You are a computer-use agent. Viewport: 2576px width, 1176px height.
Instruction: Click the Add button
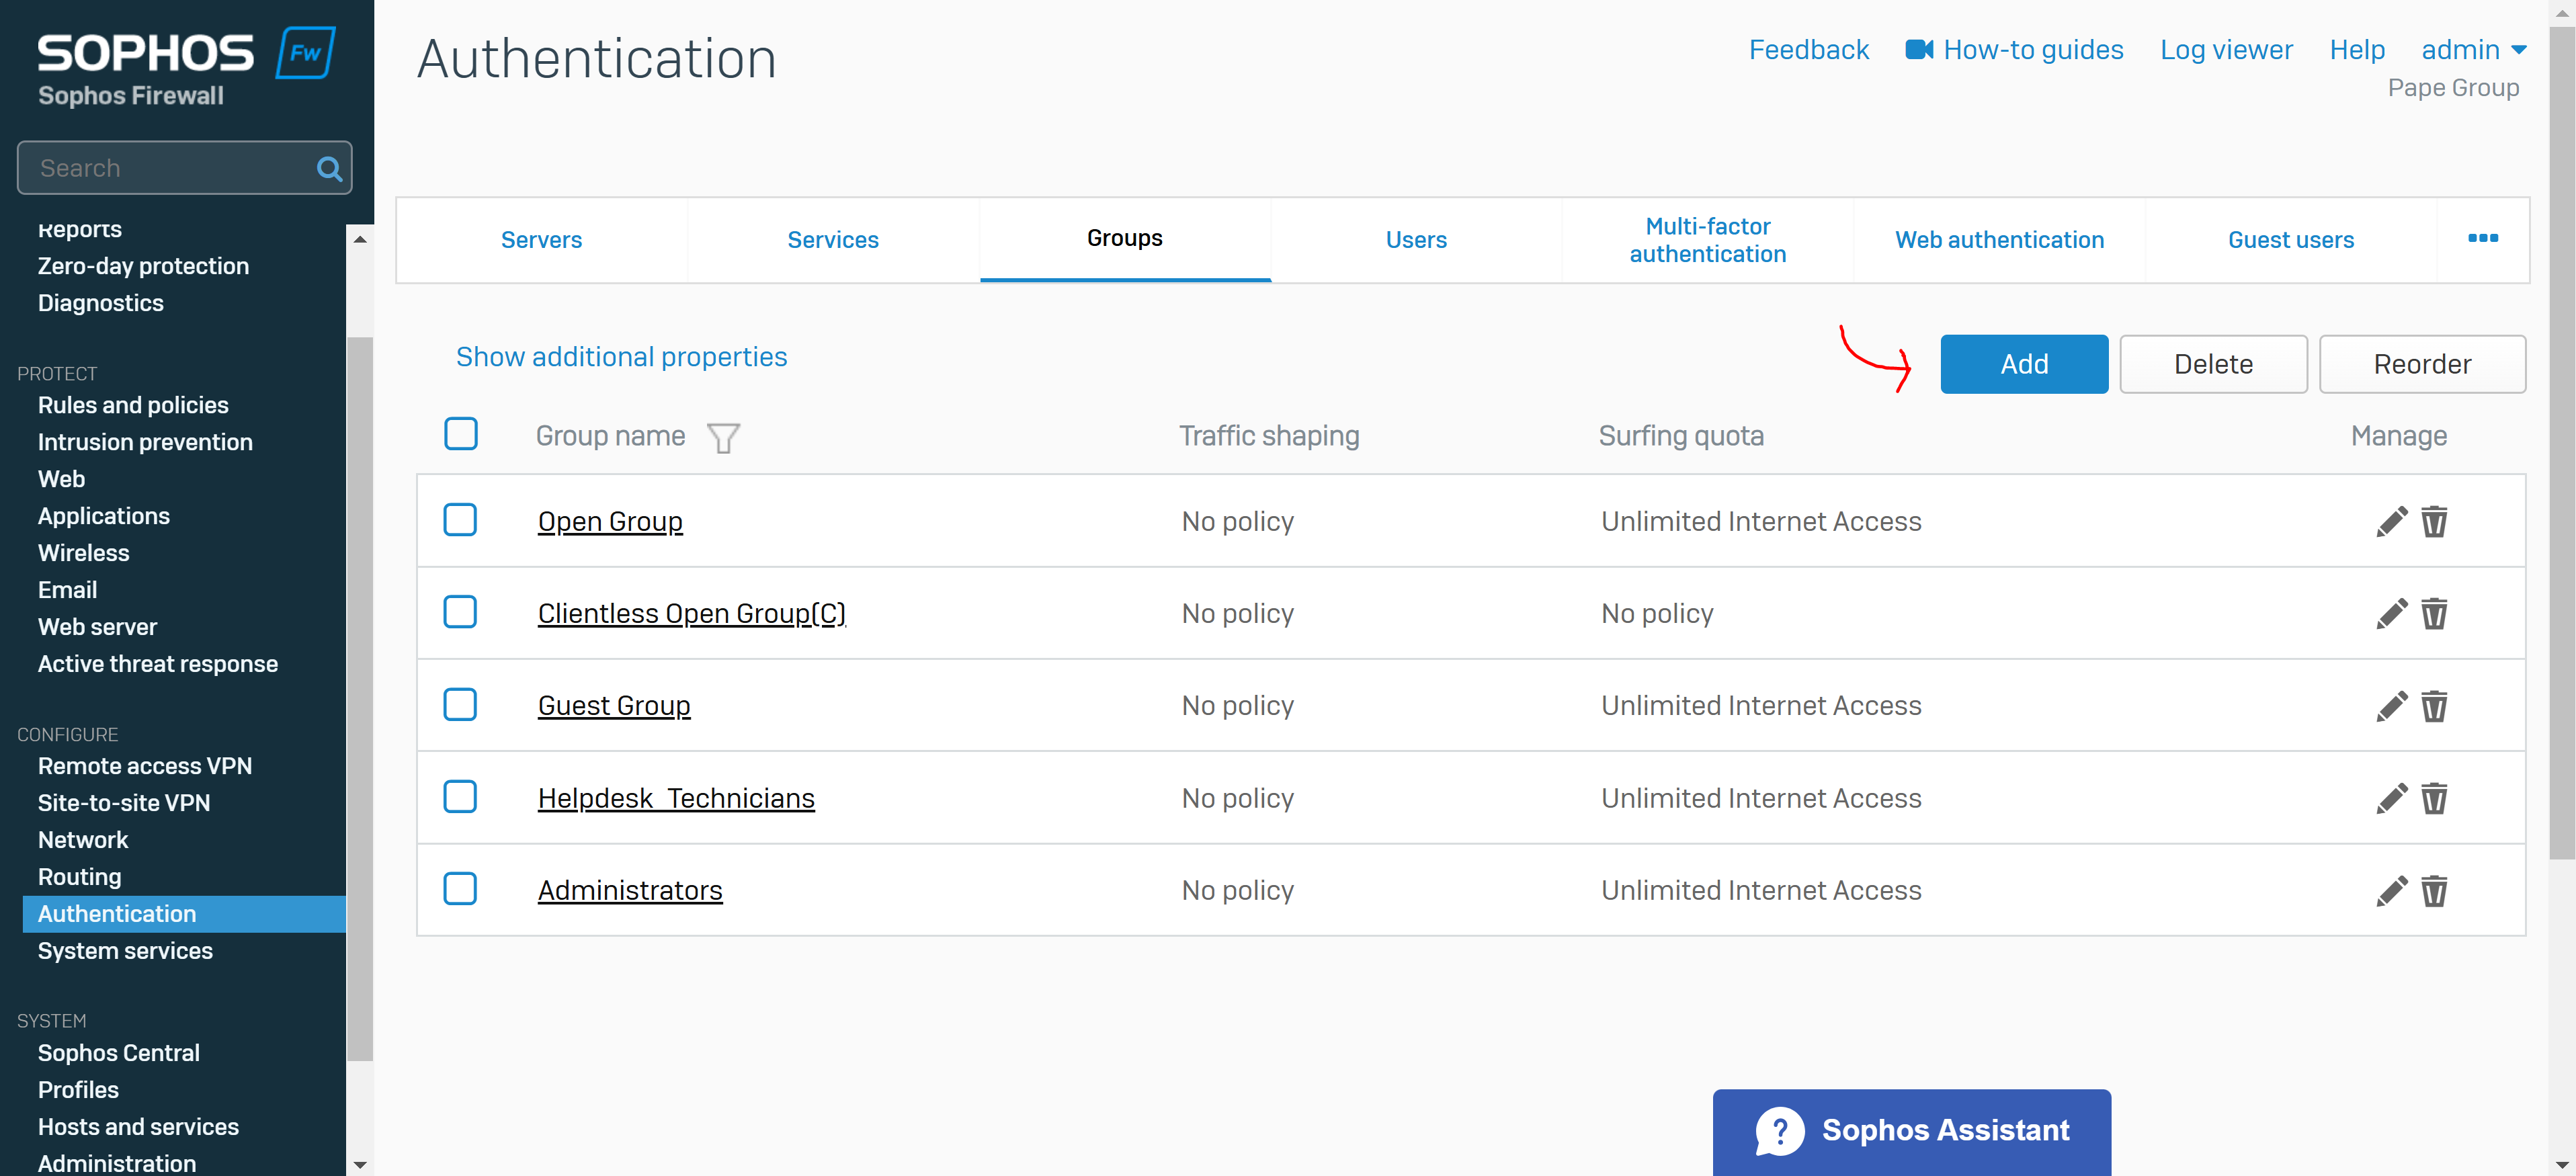point(2024,364)
